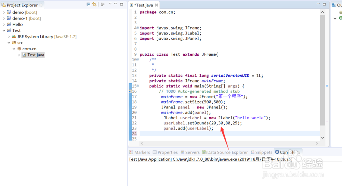Select the Hello project folder icon
The width and height of the screenshot is (342, 186).
point(9,24)
